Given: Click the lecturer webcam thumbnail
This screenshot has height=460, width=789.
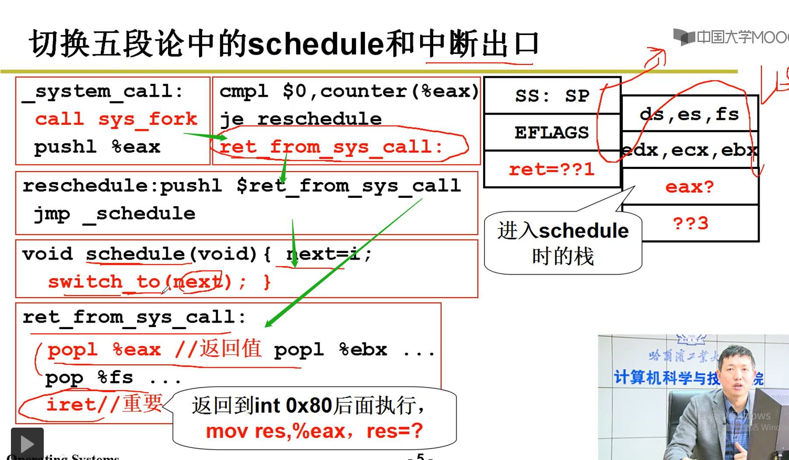Looking at the screenshot, I should [693, 397].
